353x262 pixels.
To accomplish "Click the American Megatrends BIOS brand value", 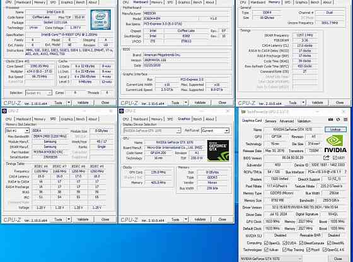I will 186,55.
